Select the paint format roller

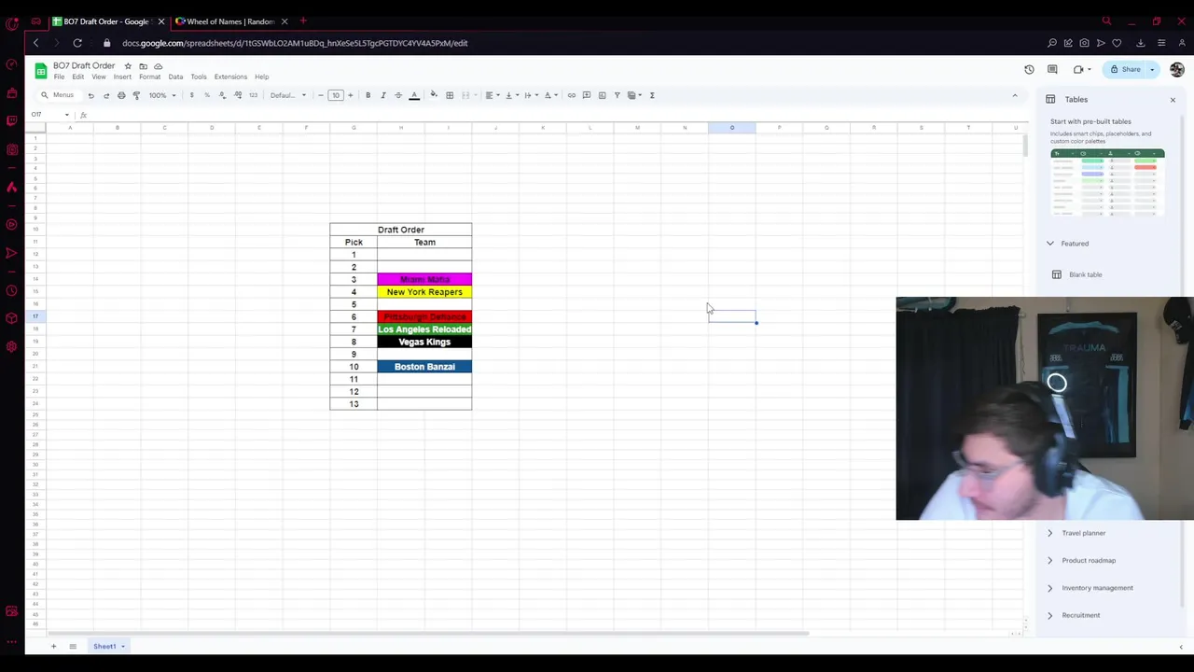[x=136, y=95]
